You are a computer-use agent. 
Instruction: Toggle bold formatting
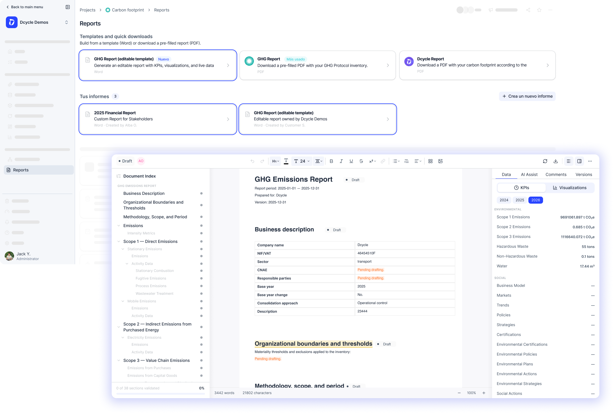tap(331, 161)
